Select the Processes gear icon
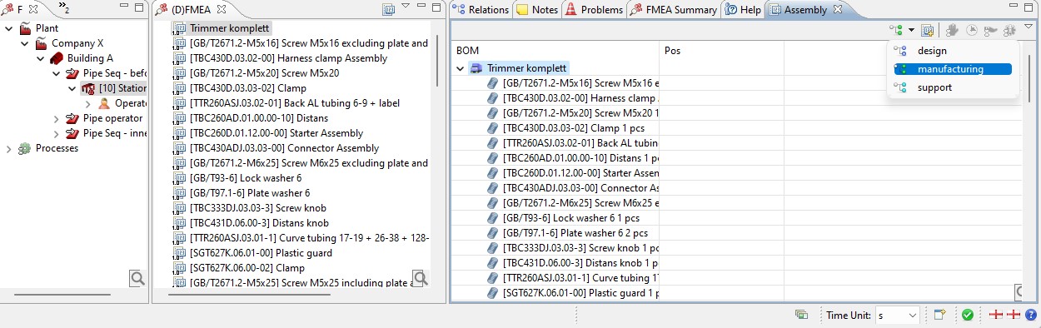This screenshot has width=1041, height=328. point(25,148)
